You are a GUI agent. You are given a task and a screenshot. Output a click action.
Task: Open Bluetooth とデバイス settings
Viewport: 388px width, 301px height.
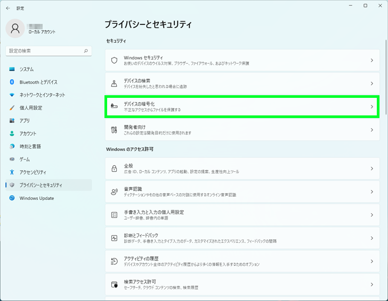point(48,82)
